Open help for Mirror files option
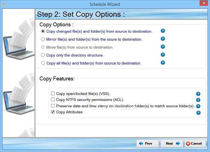Screen dimensions: 210x152 (x=163, y=39)
